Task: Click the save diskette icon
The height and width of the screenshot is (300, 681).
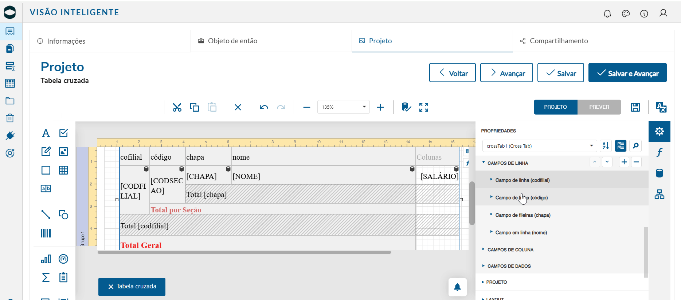Action: (x=635, y=107)
